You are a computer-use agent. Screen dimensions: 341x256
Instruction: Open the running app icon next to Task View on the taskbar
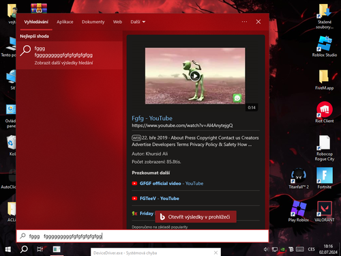57,249
